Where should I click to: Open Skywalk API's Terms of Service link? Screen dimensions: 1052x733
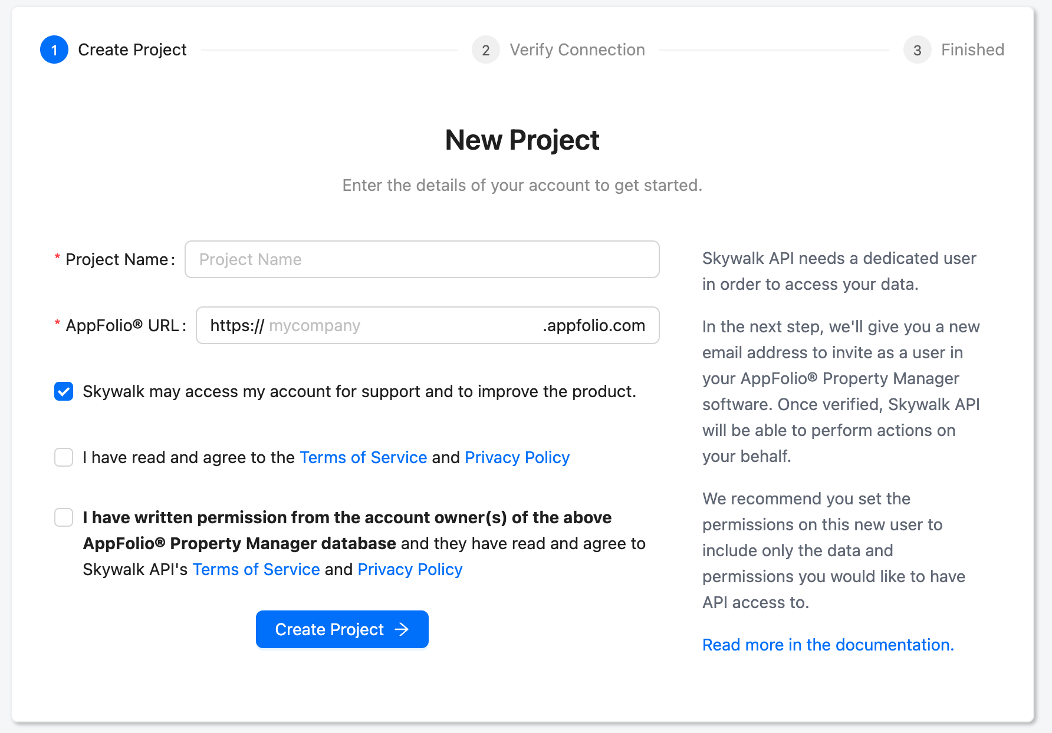point(256,569)
